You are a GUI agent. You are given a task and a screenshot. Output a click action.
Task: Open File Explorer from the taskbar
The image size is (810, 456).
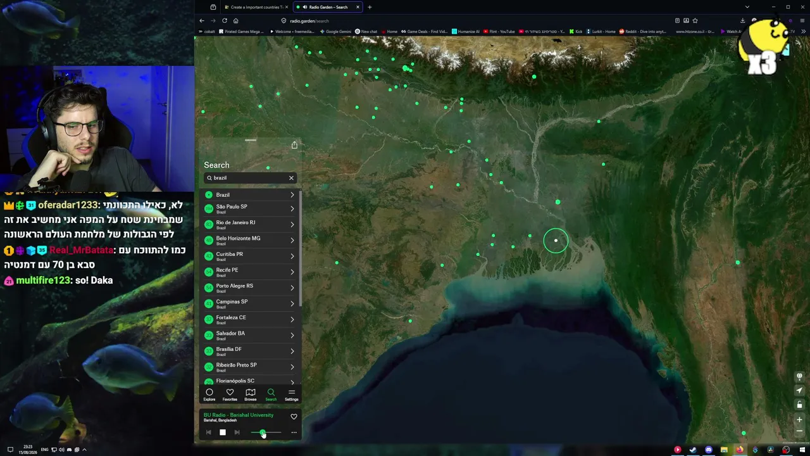tap(724, 450)
